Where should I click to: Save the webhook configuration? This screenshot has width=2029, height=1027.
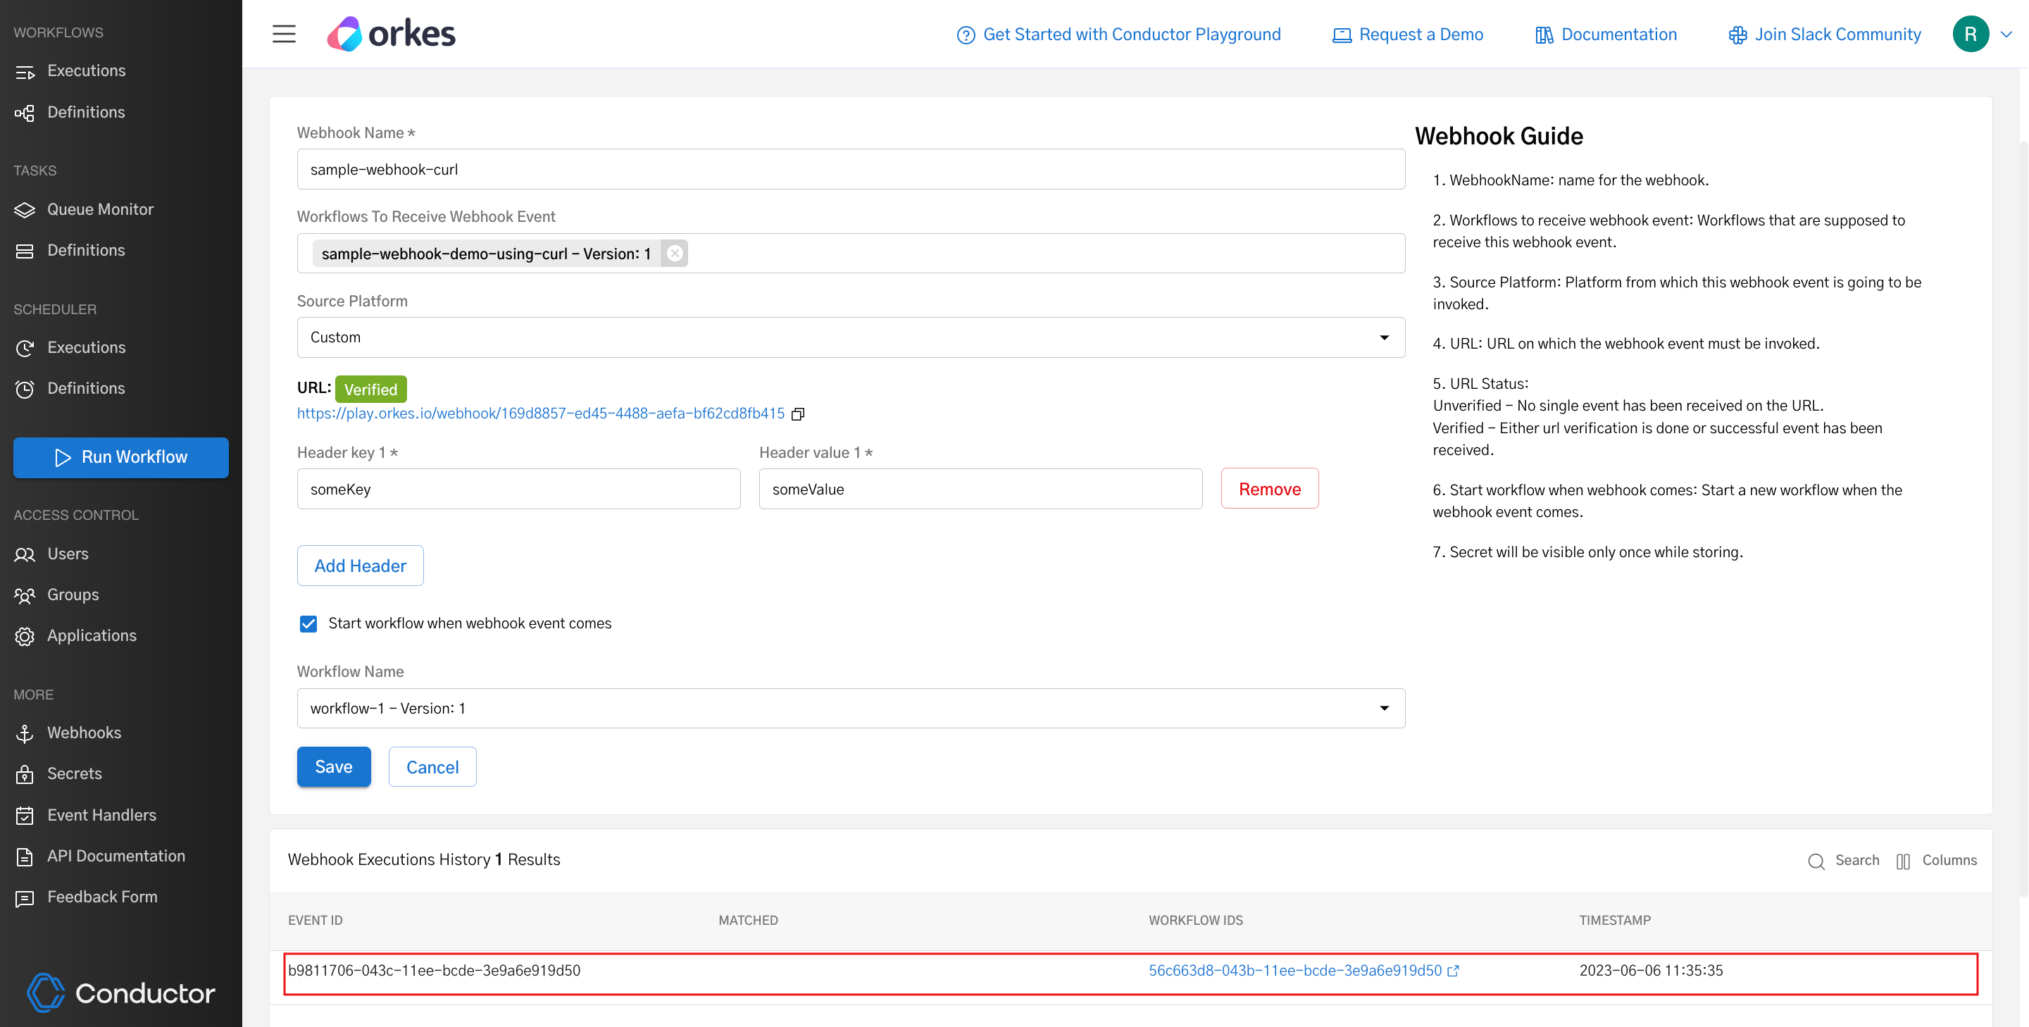(333, 766)
